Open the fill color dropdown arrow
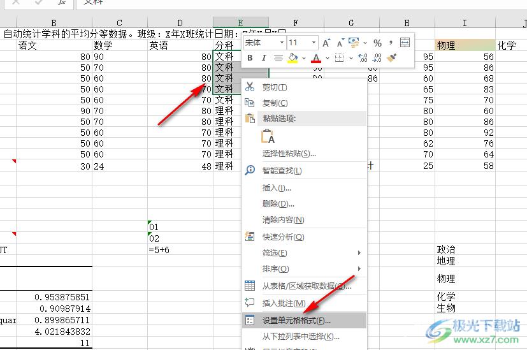This screenshot has width=527, height=350. coord(304,58)
